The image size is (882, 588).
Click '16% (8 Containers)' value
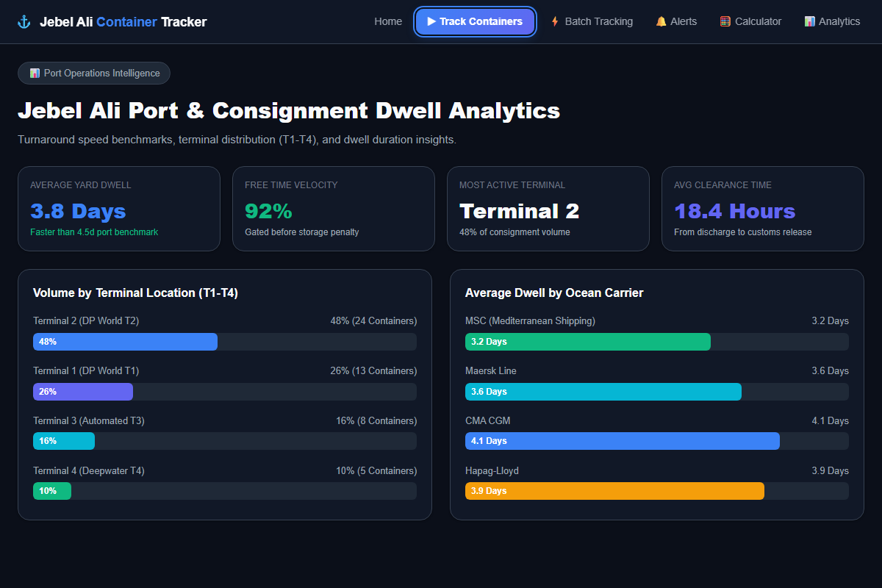(x=376, y=421)
